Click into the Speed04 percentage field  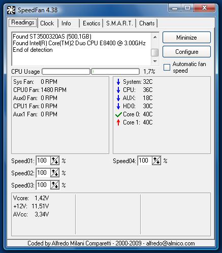(145, 161)
